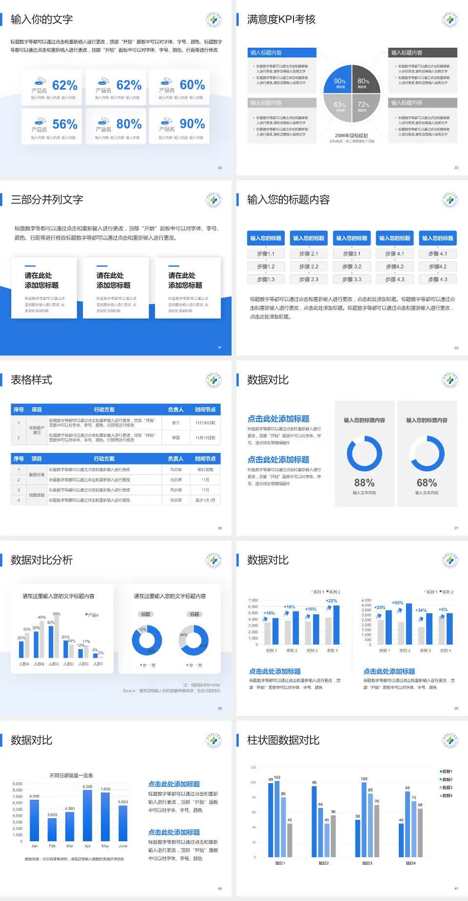Screen dimensions: 468x901
Task: Click the 68% donut chart
Action: (427, 453)
